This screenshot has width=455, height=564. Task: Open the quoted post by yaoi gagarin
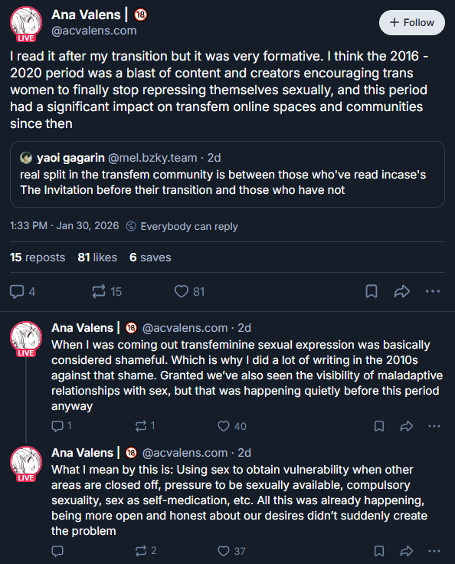(227, 174)
